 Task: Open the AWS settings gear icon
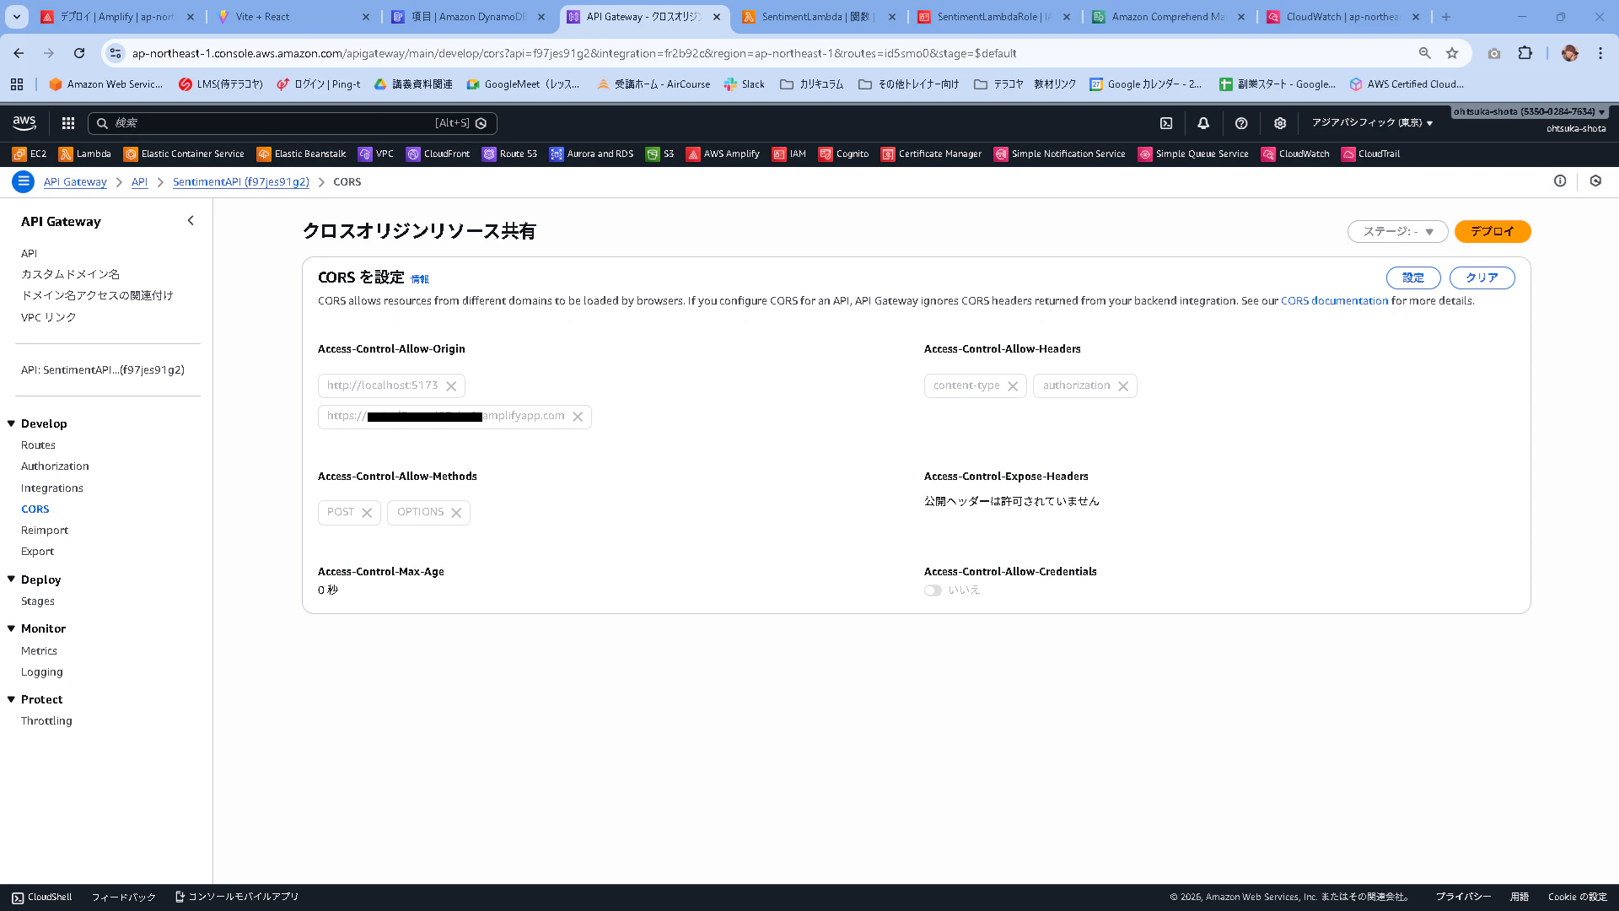[1280, 123]
